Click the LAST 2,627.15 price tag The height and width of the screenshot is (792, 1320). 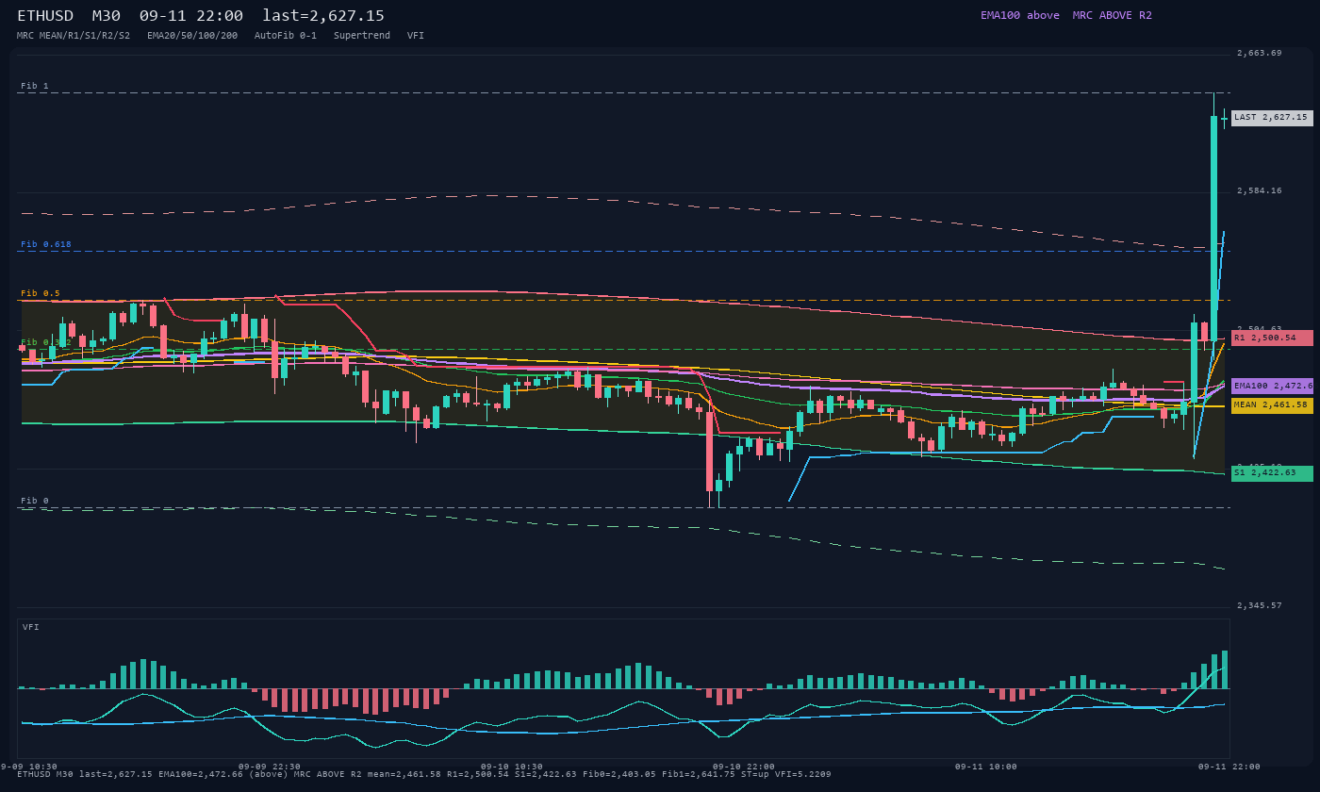coord(1272,118)
